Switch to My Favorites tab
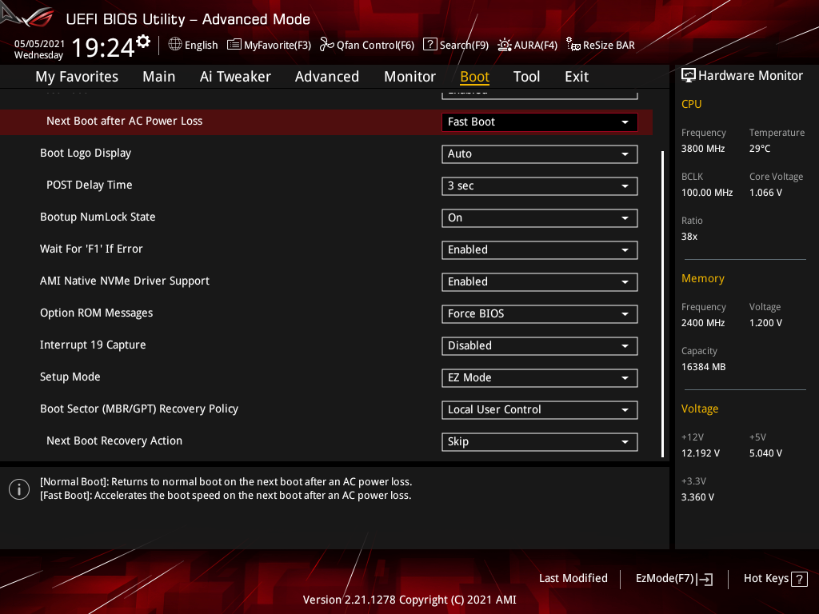 click(x=77, y=77)
